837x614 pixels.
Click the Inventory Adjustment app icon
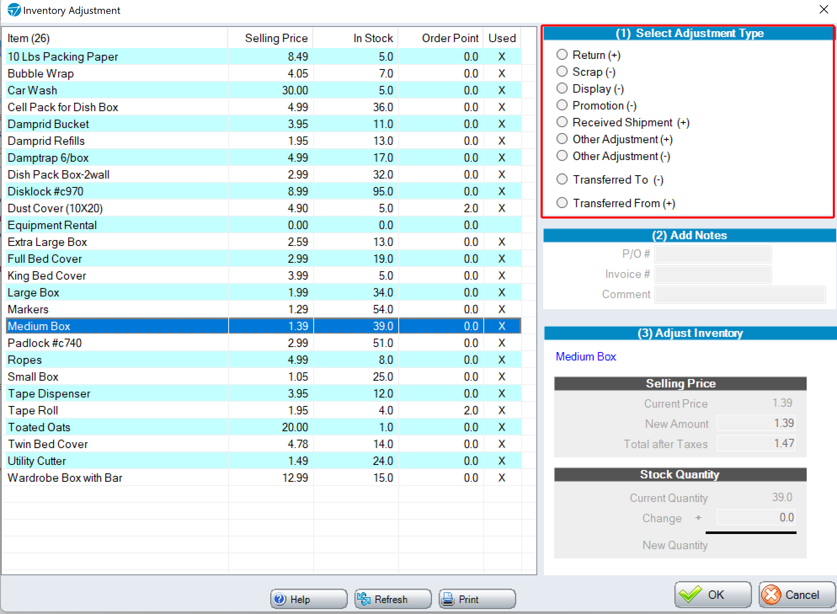[x=14, y=10]
